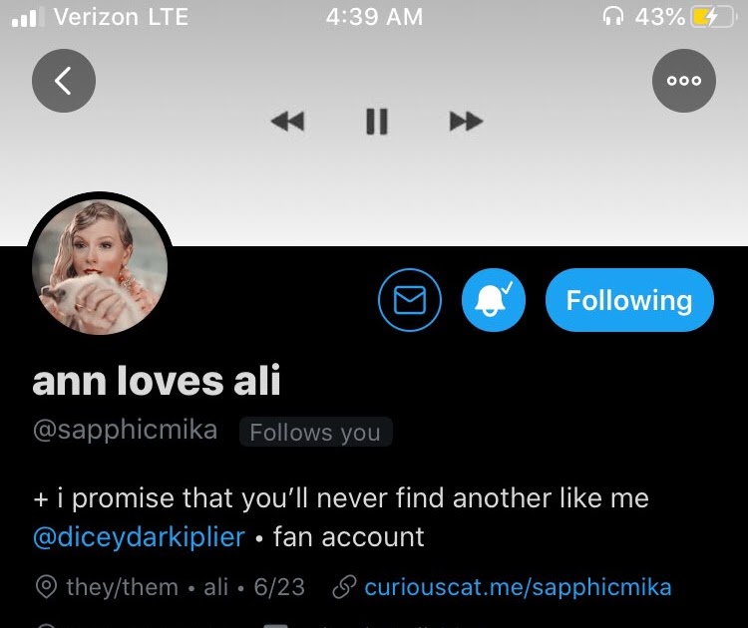748x628 pixels.
Task: Toggle the notification bell for this account
Action: (x=494, y=300)
